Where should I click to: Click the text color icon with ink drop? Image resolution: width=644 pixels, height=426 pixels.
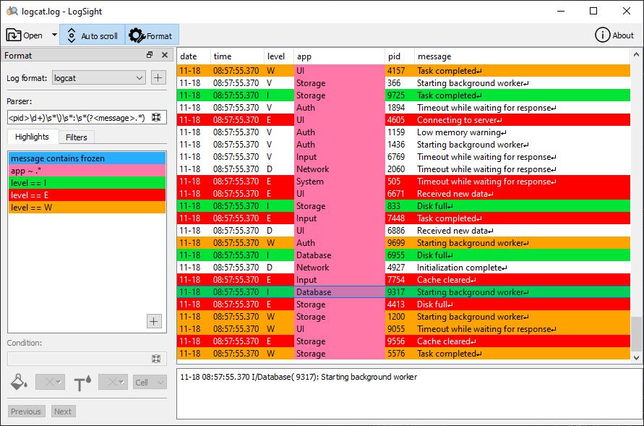(82, 382)
